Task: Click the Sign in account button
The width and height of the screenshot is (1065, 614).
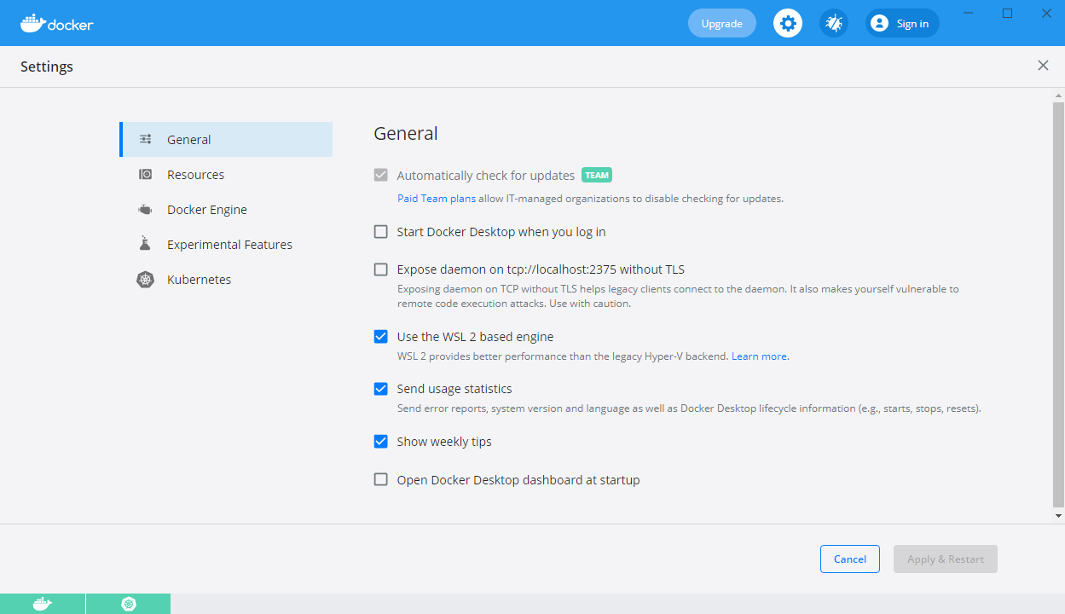Action: click(901, 23)
